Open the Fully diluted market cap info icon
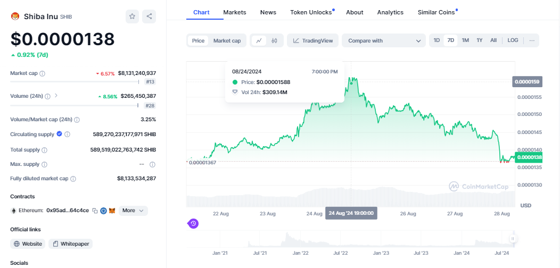 (73, 179)
